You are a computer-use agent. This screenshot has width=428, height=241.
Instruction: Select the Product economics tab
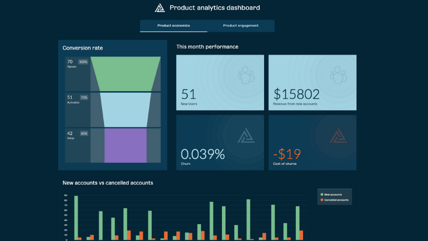tap(174, 26)
